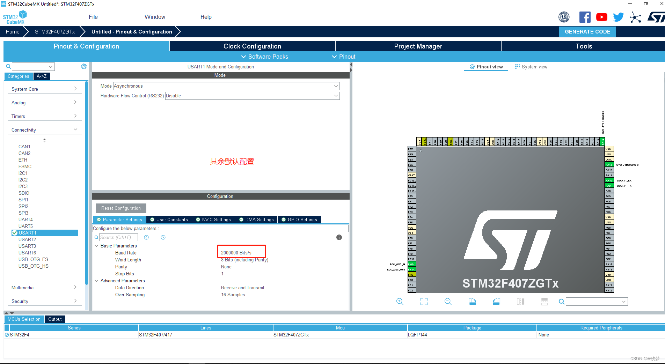
Task: Expand the Security category
Action: point(44,301)
